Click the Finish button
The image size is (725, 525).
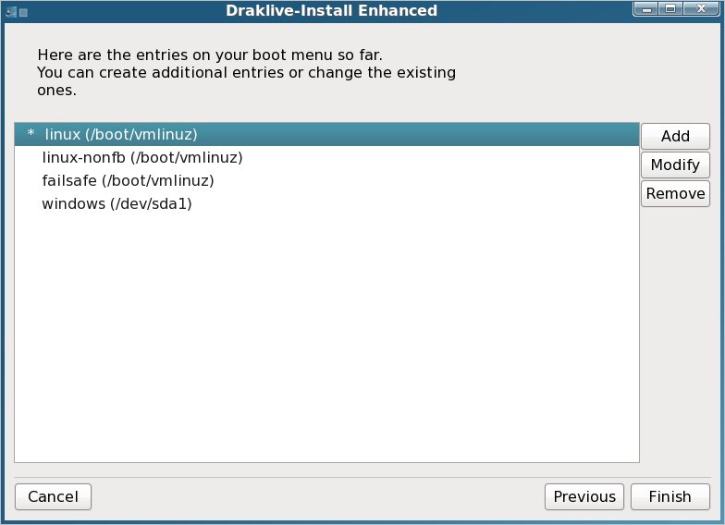(x=670, y=496)
